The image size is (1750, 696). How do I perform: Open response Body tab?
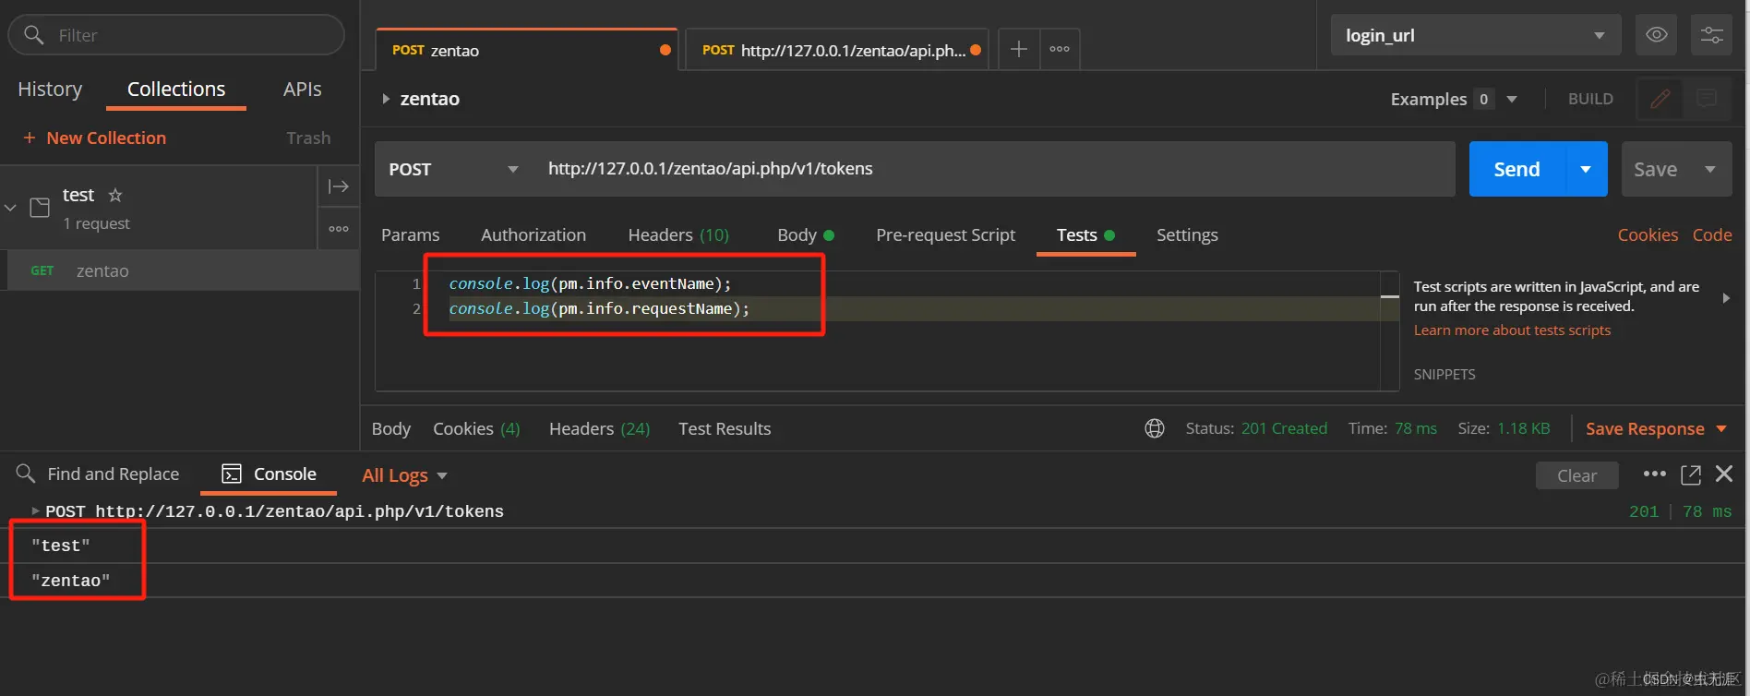[x=391, y=428]
